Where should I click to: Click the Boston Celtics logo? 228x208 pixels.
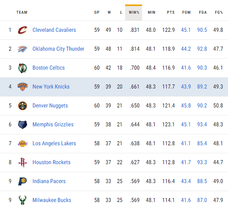[x=23, y=68]
